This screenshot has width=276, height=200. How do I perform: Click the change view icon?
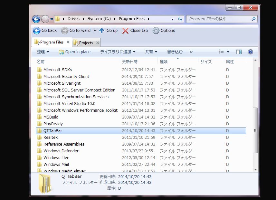pos(221,52)
